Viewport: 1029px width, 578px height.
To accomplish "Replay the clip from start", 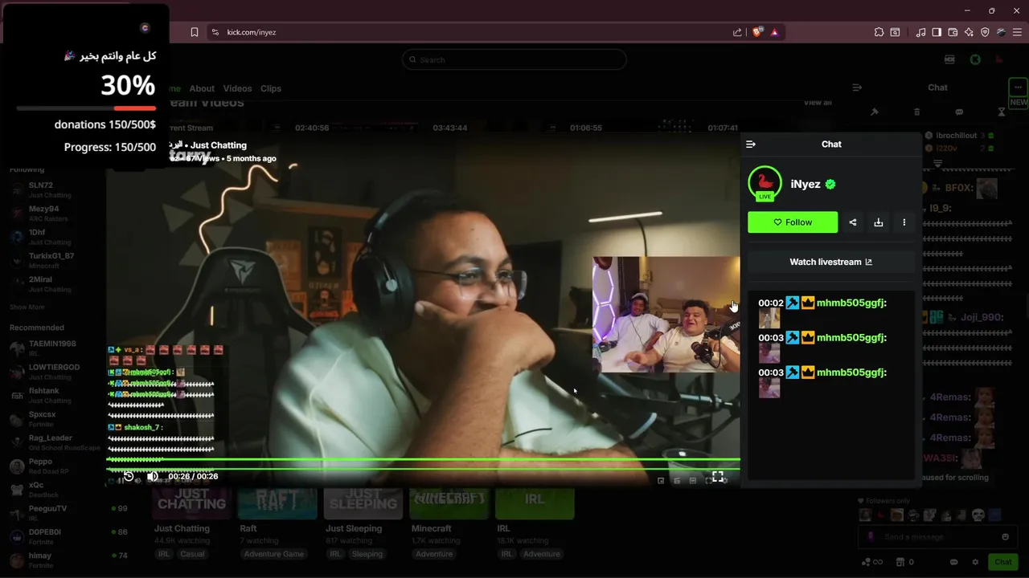I will coord(128,476).
